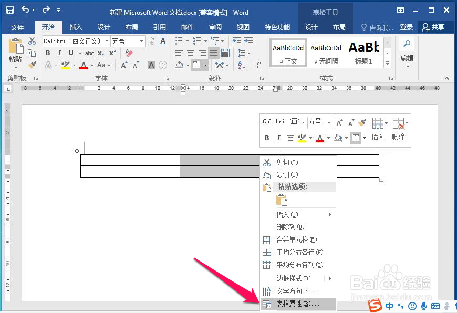Click the Chinese input indicator in the taskbar

(x=389, y=306)
